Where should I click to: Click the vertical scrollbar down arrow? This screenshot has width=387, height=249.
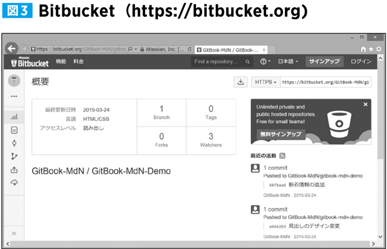point(380,237)
